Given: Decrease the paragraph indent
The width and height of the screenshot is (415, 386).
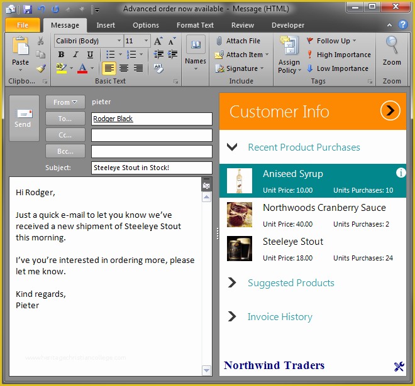Looking at the screenshot, I should (158, 55).
